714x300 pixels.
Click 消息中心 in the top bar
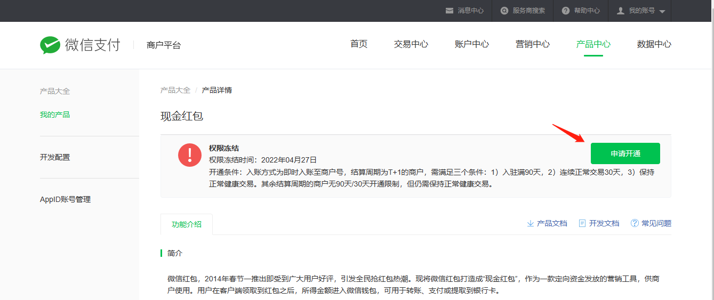coord(471,11)
